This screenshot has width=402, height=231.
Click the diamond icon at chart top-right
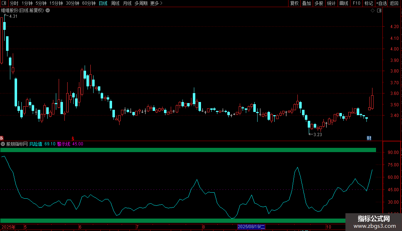click(x=372, y=11)
